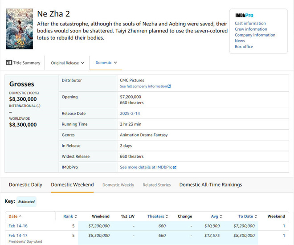Click the Title Summary bar chart icon
This screenshot has height=245, width=294.
9,63
